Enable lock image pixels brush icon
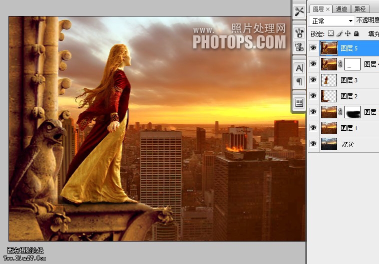This screenshot has height=264, width=379. click(x=339, y=33)
